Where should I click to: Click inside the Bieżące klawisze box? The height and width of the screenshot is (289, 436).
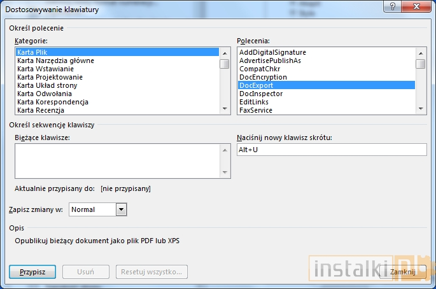pos(118,160)
